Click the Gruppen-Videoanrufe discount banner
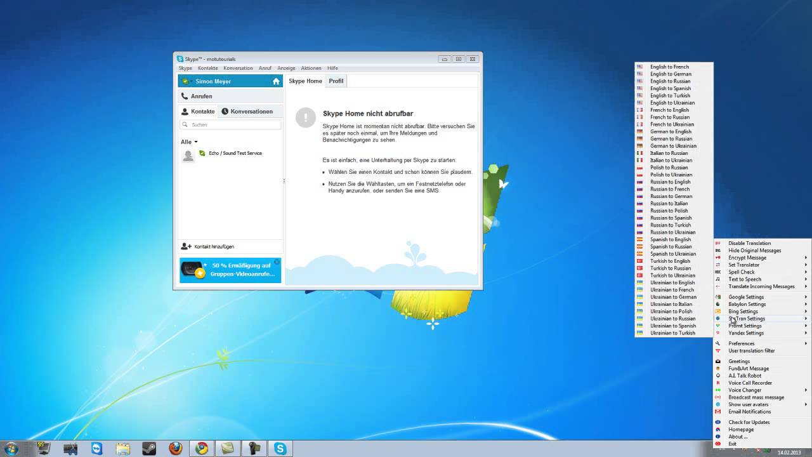Screen dimensions: 812x457 point(230,270)
